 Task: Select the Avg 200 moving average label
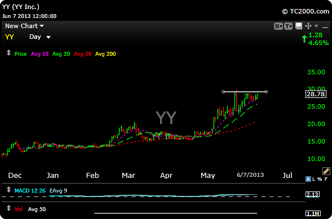(105, 54)
